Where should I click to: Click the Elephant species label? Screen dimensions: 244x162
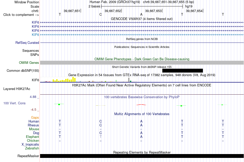pos(32,137)
